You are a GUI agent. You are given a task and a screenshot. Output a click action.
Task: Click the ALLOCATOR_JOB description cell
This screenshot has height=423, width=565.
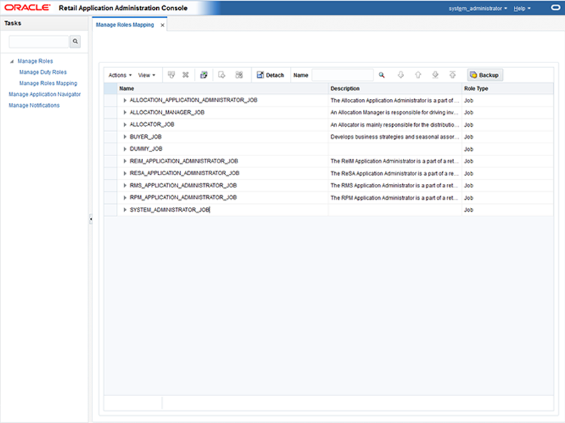[395, 125]
